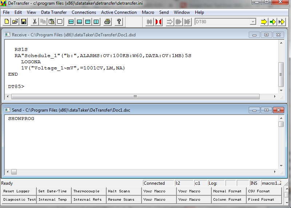Open the Active Connection menu
This screenshot has width=291, height=208.
click(119, 12)
